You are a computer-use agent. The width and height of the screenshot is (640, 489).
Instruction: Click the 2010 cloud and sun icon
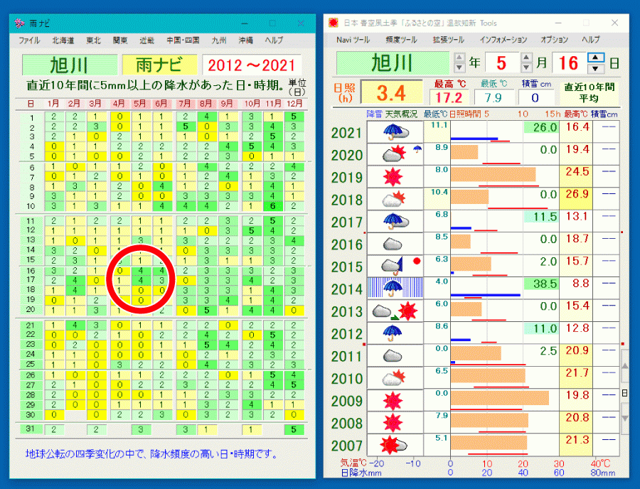pyautogui.click(x=393, y=378)
